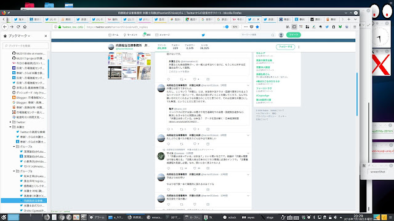Open a new browser tab with plus
Viewport: 394px width, 221px height.
point(349,19)
